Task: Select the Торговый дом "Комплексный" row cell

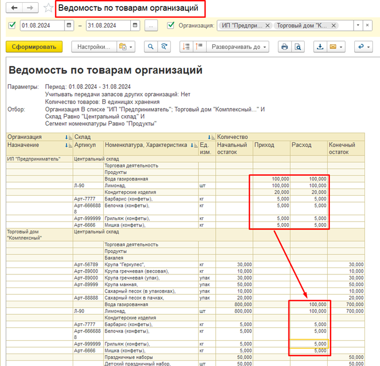Action: pos(39,234)
